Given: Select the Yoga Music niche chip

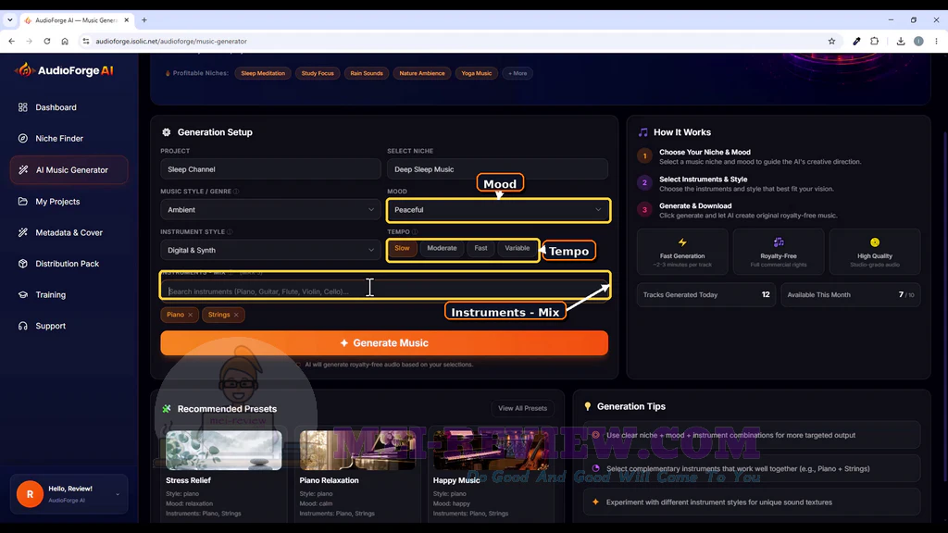Looking at the screenshot, I should pyautogui.click(x=477, y=73).
